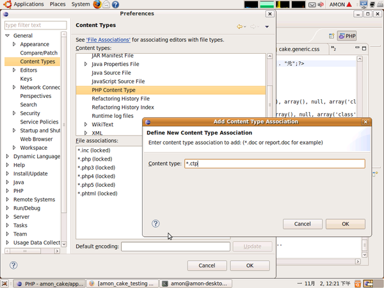384x288 pixels.
Task: Open the Places menu
Action: click(58, 4)
